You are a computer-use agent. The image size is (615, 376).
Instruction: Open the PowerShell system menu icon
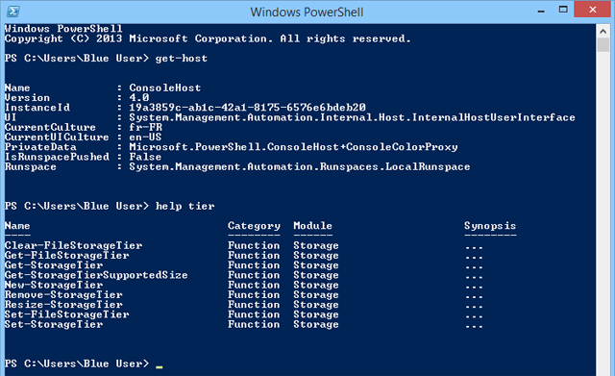coord(12,11)
